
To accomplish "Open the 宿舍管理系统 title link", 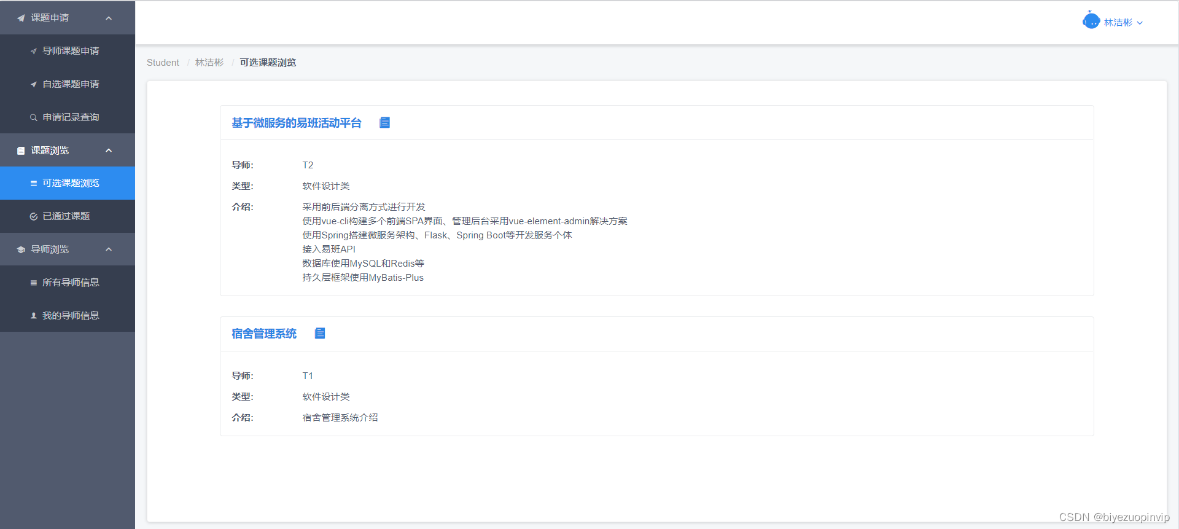I will [x=264, y=334].
